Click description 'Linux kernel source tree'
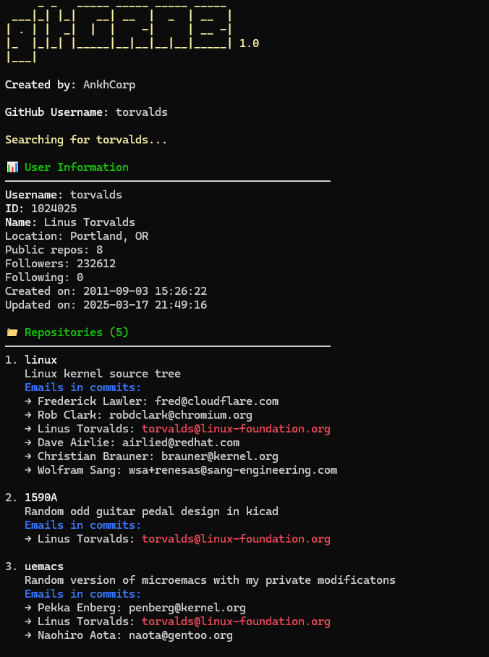 pos(103,374)
